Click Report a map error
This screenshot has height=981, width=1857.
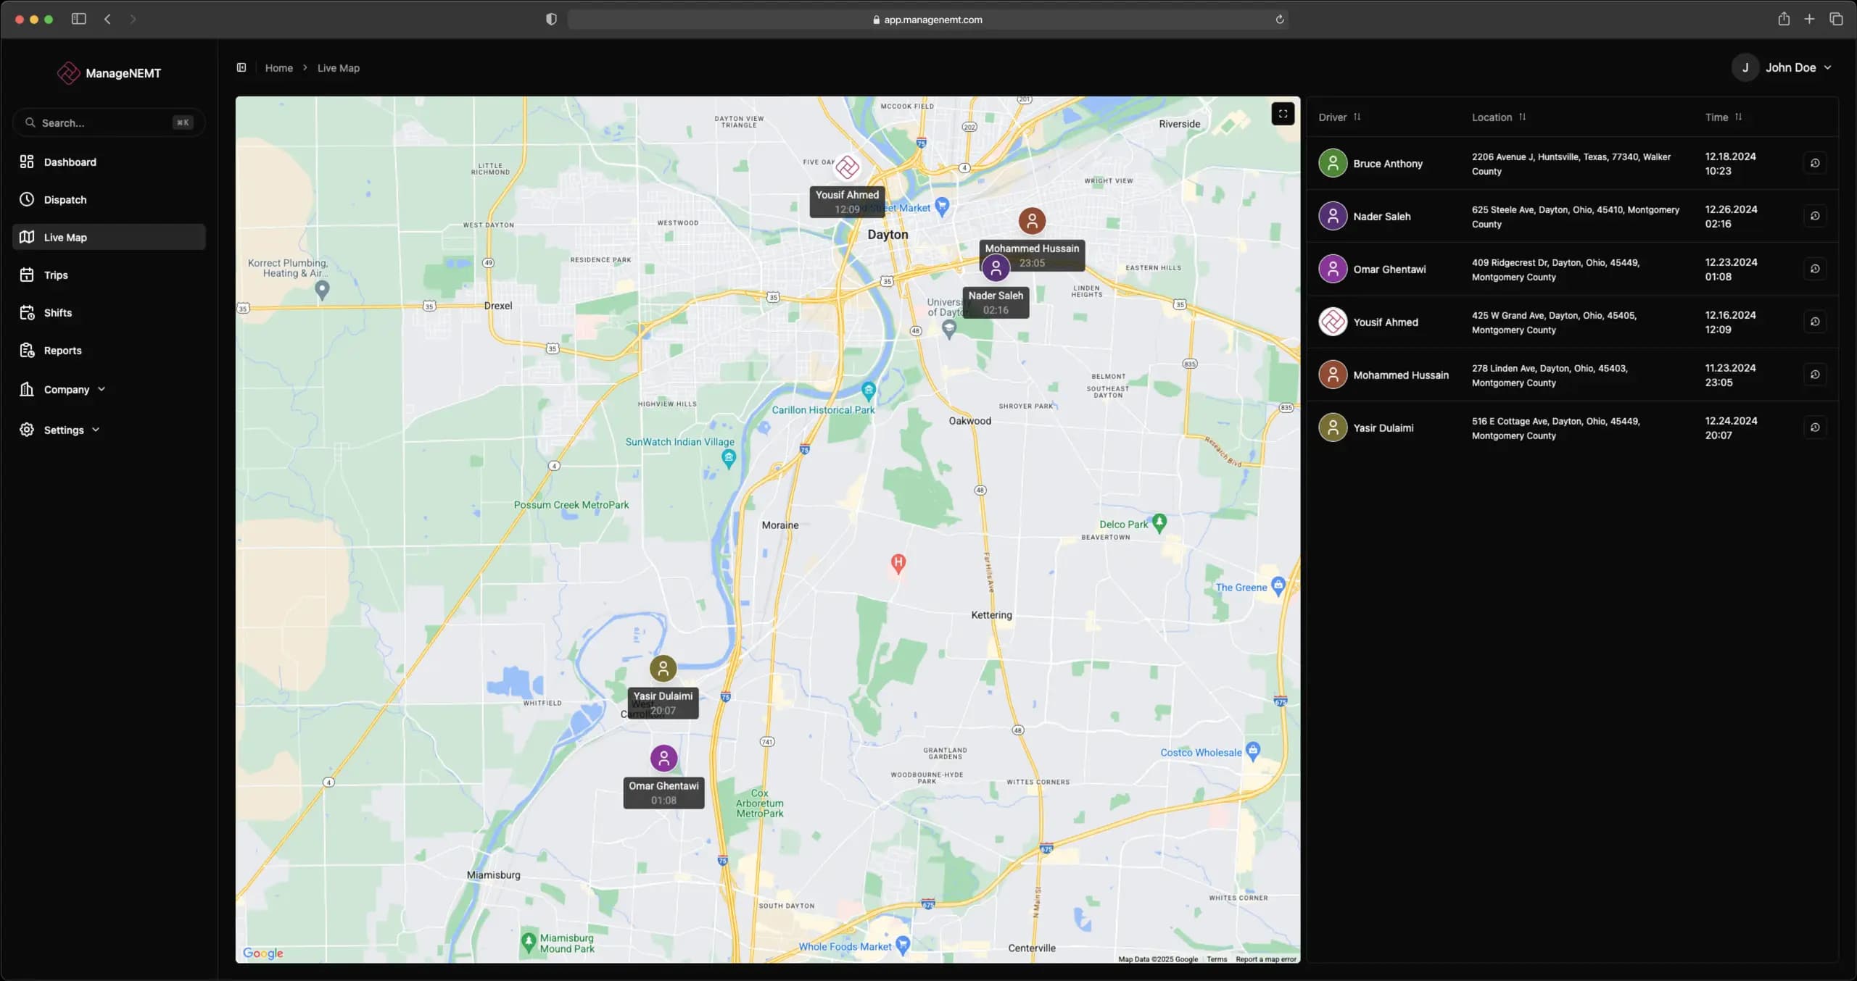pyautogui.click(x=1265, y=958)
